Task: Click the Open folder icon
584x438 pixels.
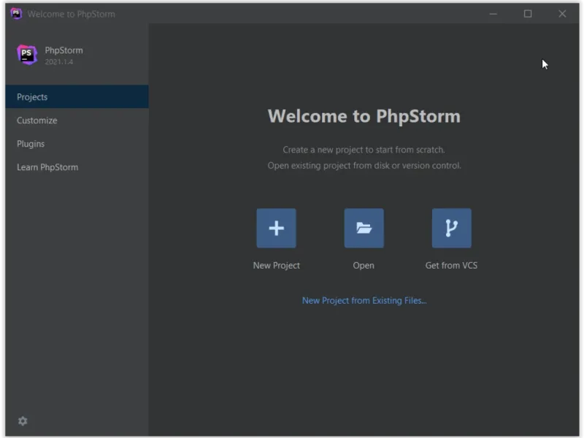Action: (x=364, y=228)
